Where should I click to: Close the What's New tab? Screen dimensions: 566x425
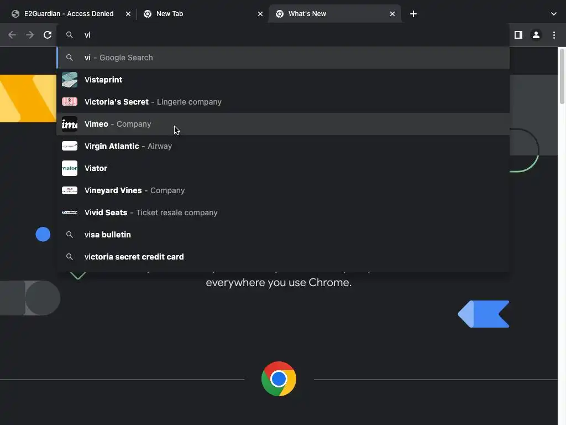coord(392,14)
